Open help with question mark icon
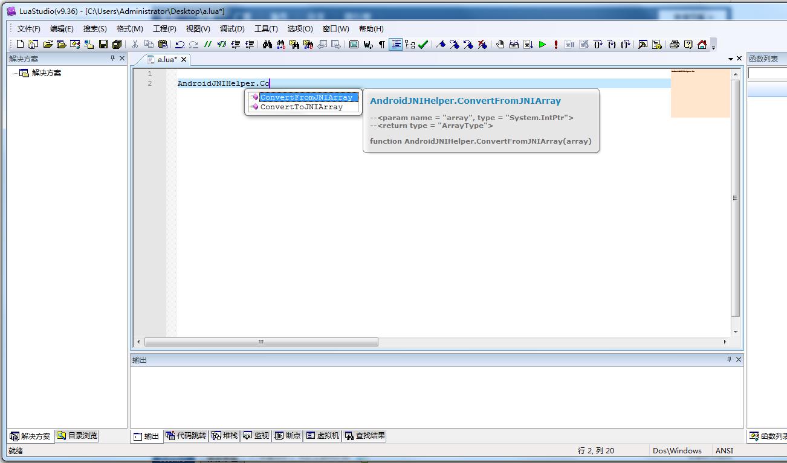 coord(688,44)
